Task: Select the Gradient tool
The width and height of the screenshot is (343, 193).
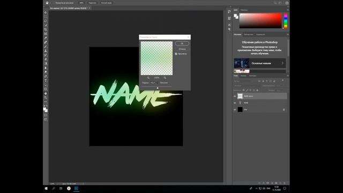Action: click(46, 63)
